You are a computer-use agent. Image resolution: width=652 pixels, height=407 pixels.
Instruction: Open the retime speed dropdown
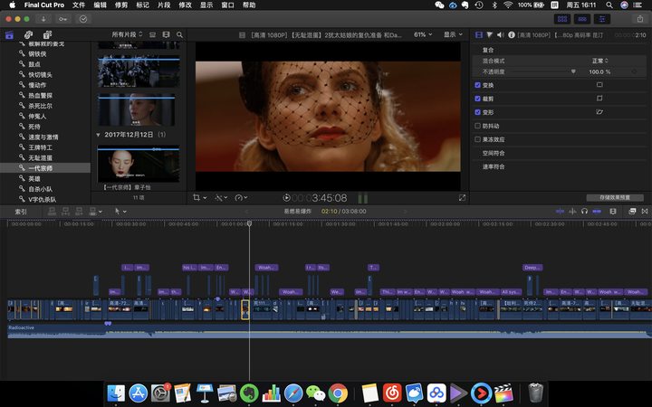[x=241, y=198]
